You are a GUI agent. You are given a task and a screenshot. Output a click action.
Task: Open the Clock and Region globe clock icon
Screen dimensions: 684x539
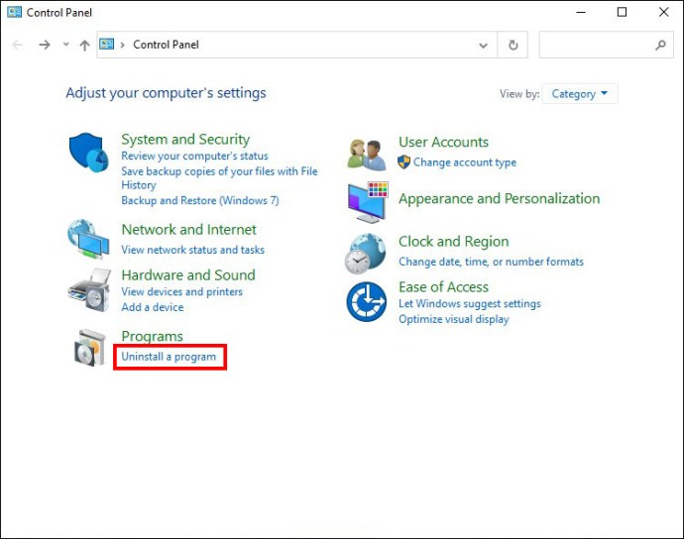[366, 254]
